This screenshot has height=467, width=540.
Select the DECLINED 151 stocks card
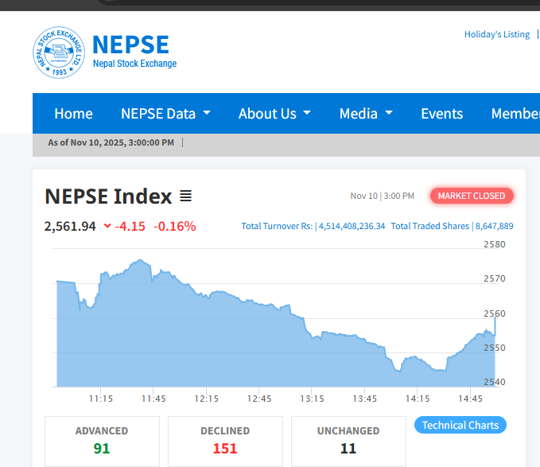[x=225, y=440]
